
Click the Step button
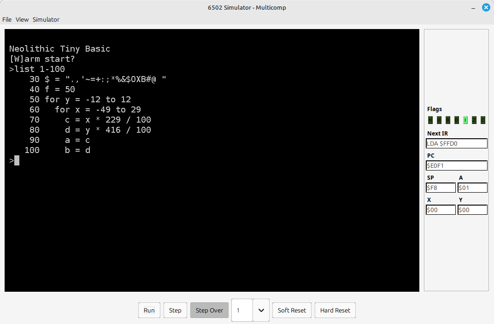tap(175, 310)
